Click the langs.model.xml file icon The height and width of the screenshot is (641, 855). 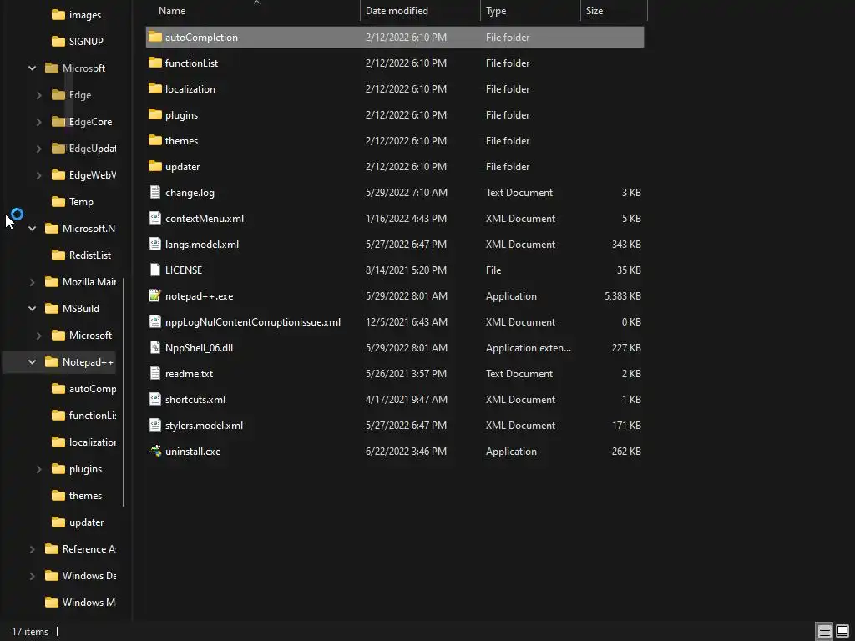pos(154,244)
